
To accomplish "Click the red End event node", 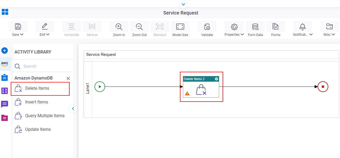I will click(323, 87).
